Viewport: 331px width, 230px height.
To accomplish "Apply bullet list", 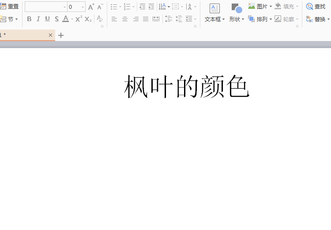I will [x=114, y=7].
